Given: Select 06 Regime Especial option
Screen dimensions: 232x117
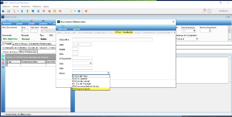Looking at the screenshot, I should (x=91, y=89).
